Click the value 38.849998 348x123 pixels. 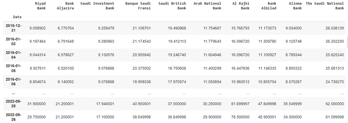[142, 117]
